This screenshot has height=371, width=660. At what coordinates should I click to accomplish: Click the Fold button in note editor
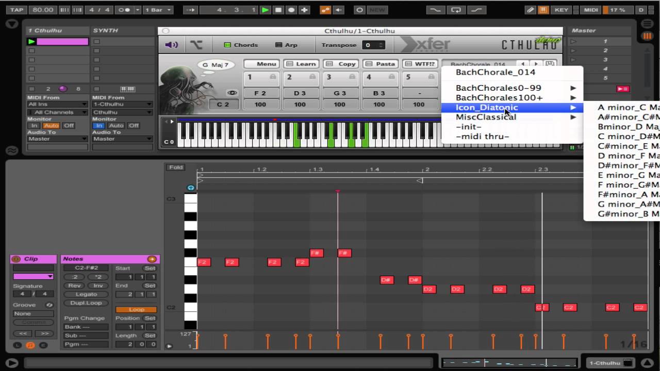click(176, 167)
